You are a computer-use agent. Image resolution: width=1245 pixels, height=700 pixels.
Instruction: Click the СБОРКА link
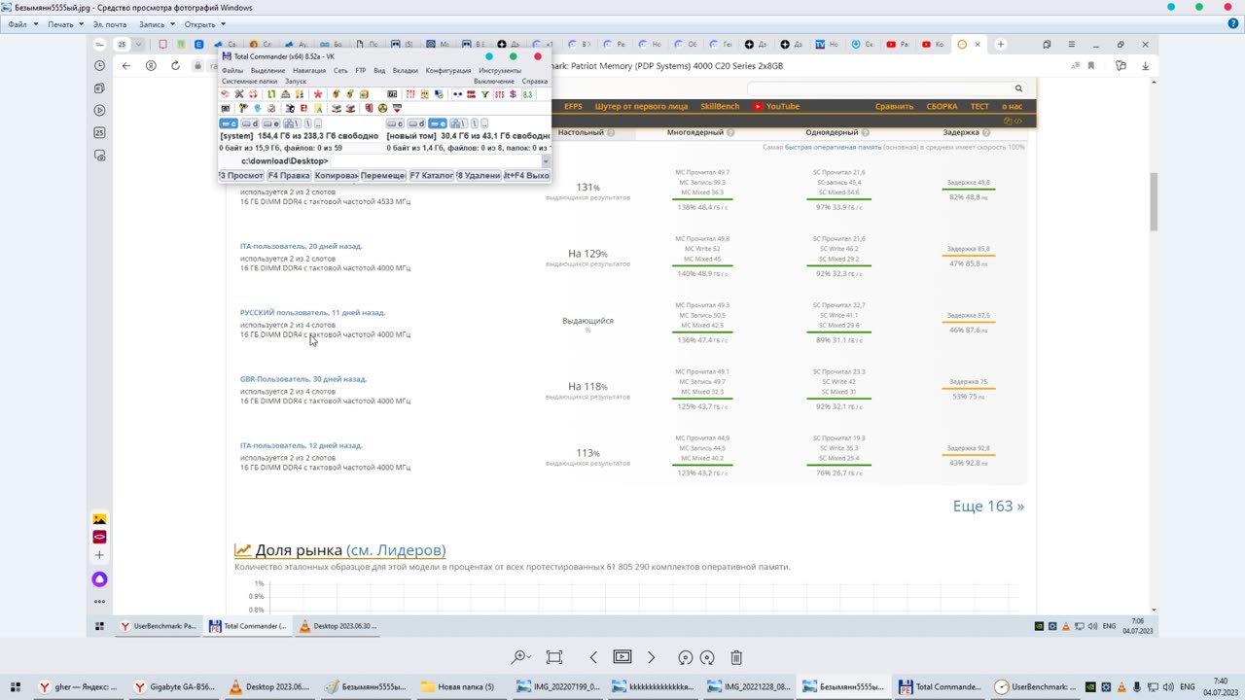point(942,106)
